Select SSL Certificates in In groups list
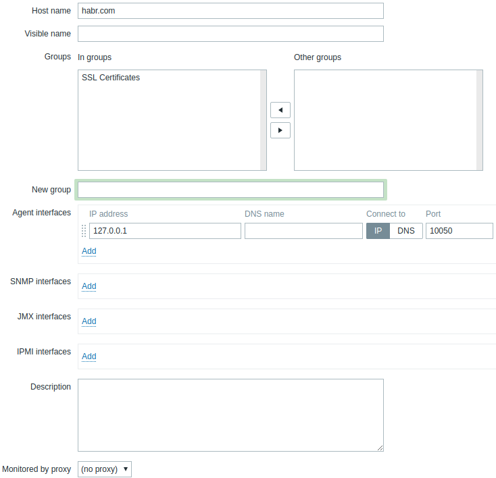 111,78
